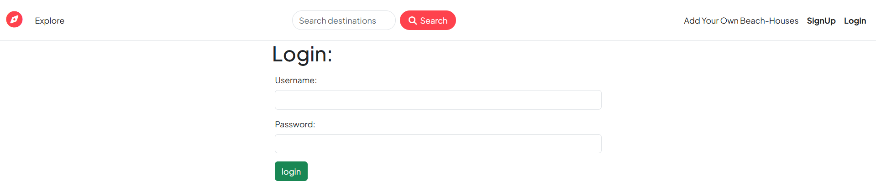
Task: Open Add Your Own Beach-Houses link
Action: click(x=740, y=21)
